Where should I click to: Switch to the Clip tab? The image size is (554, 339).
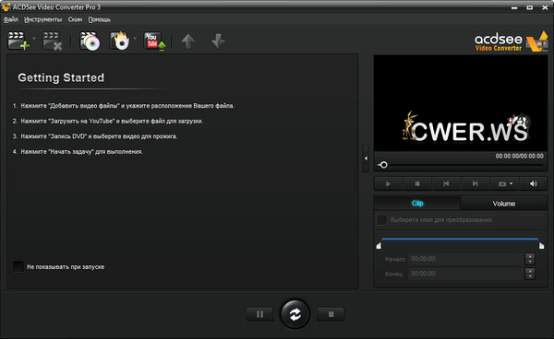(x=417, y=204)
